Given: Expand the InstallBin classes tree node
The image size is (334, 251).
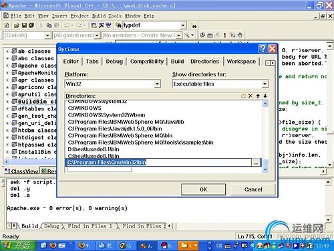Looking at the screenshot, I should tap(7, 152).
